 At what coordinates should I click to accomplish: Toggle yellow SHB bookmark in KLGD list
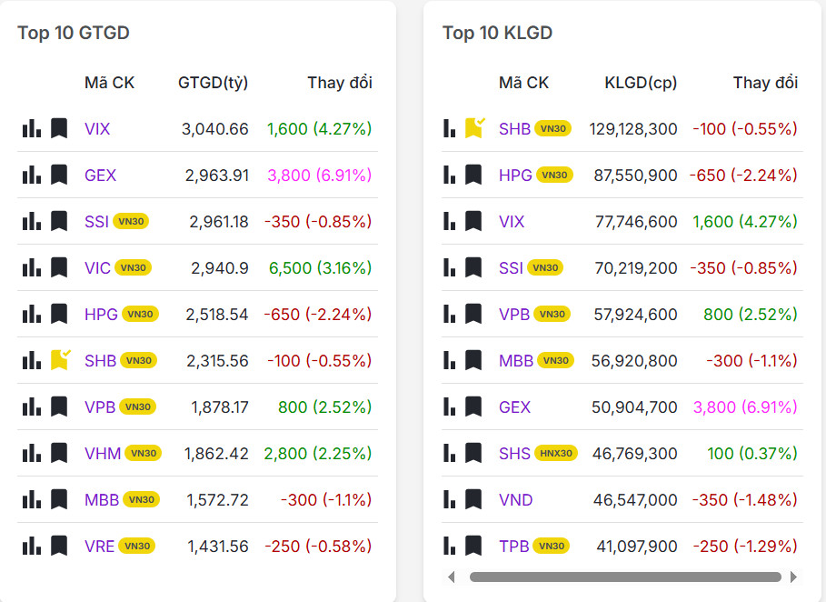click(474, 128)
